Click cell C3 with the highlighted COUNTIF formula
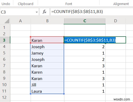Viewport: 133px width, 102px height. (x=95, y=40)
